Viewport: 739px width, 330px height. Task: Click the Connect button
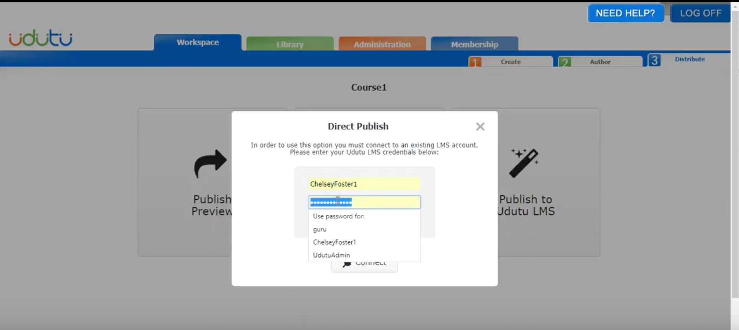coord(364,265)
